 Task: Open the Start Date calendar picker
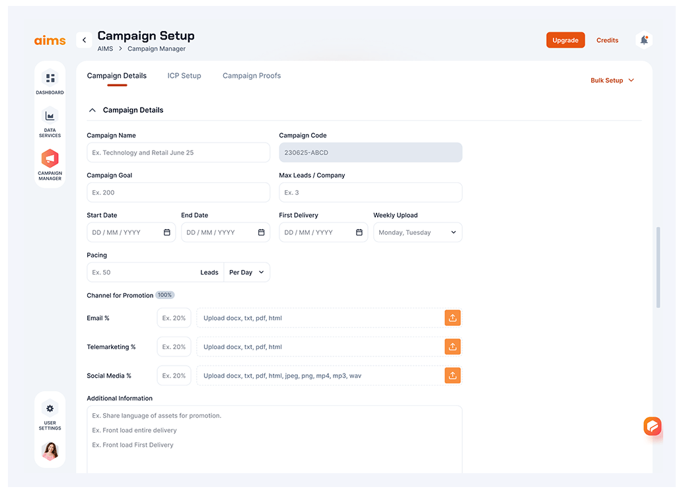[167, 232]
